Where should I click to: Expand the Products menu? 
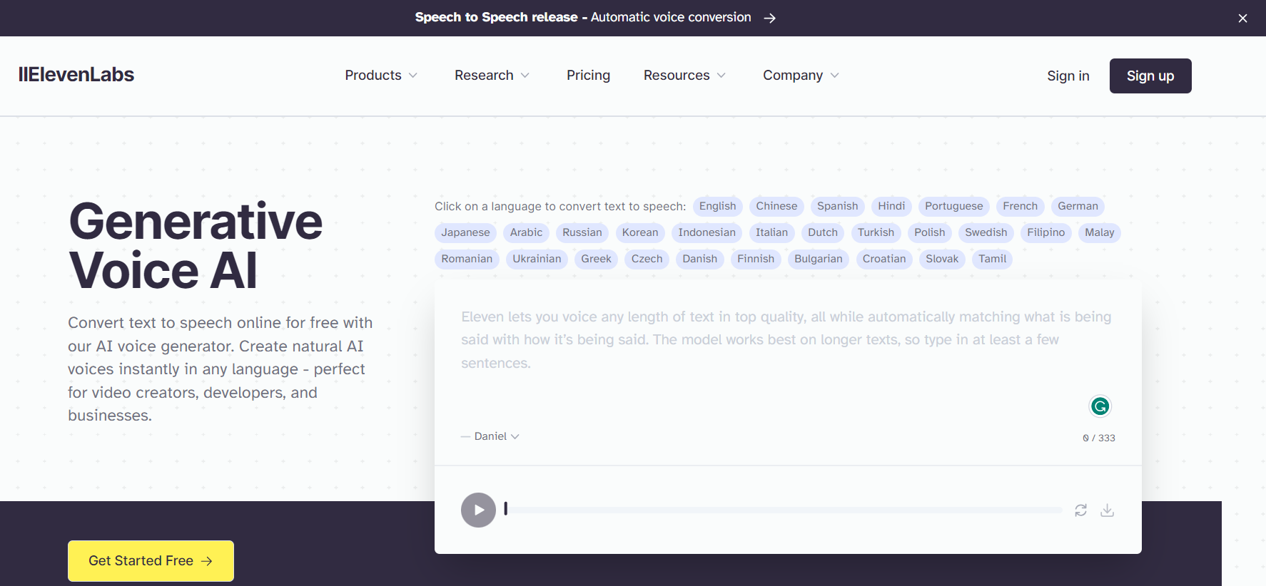[381, 76]
